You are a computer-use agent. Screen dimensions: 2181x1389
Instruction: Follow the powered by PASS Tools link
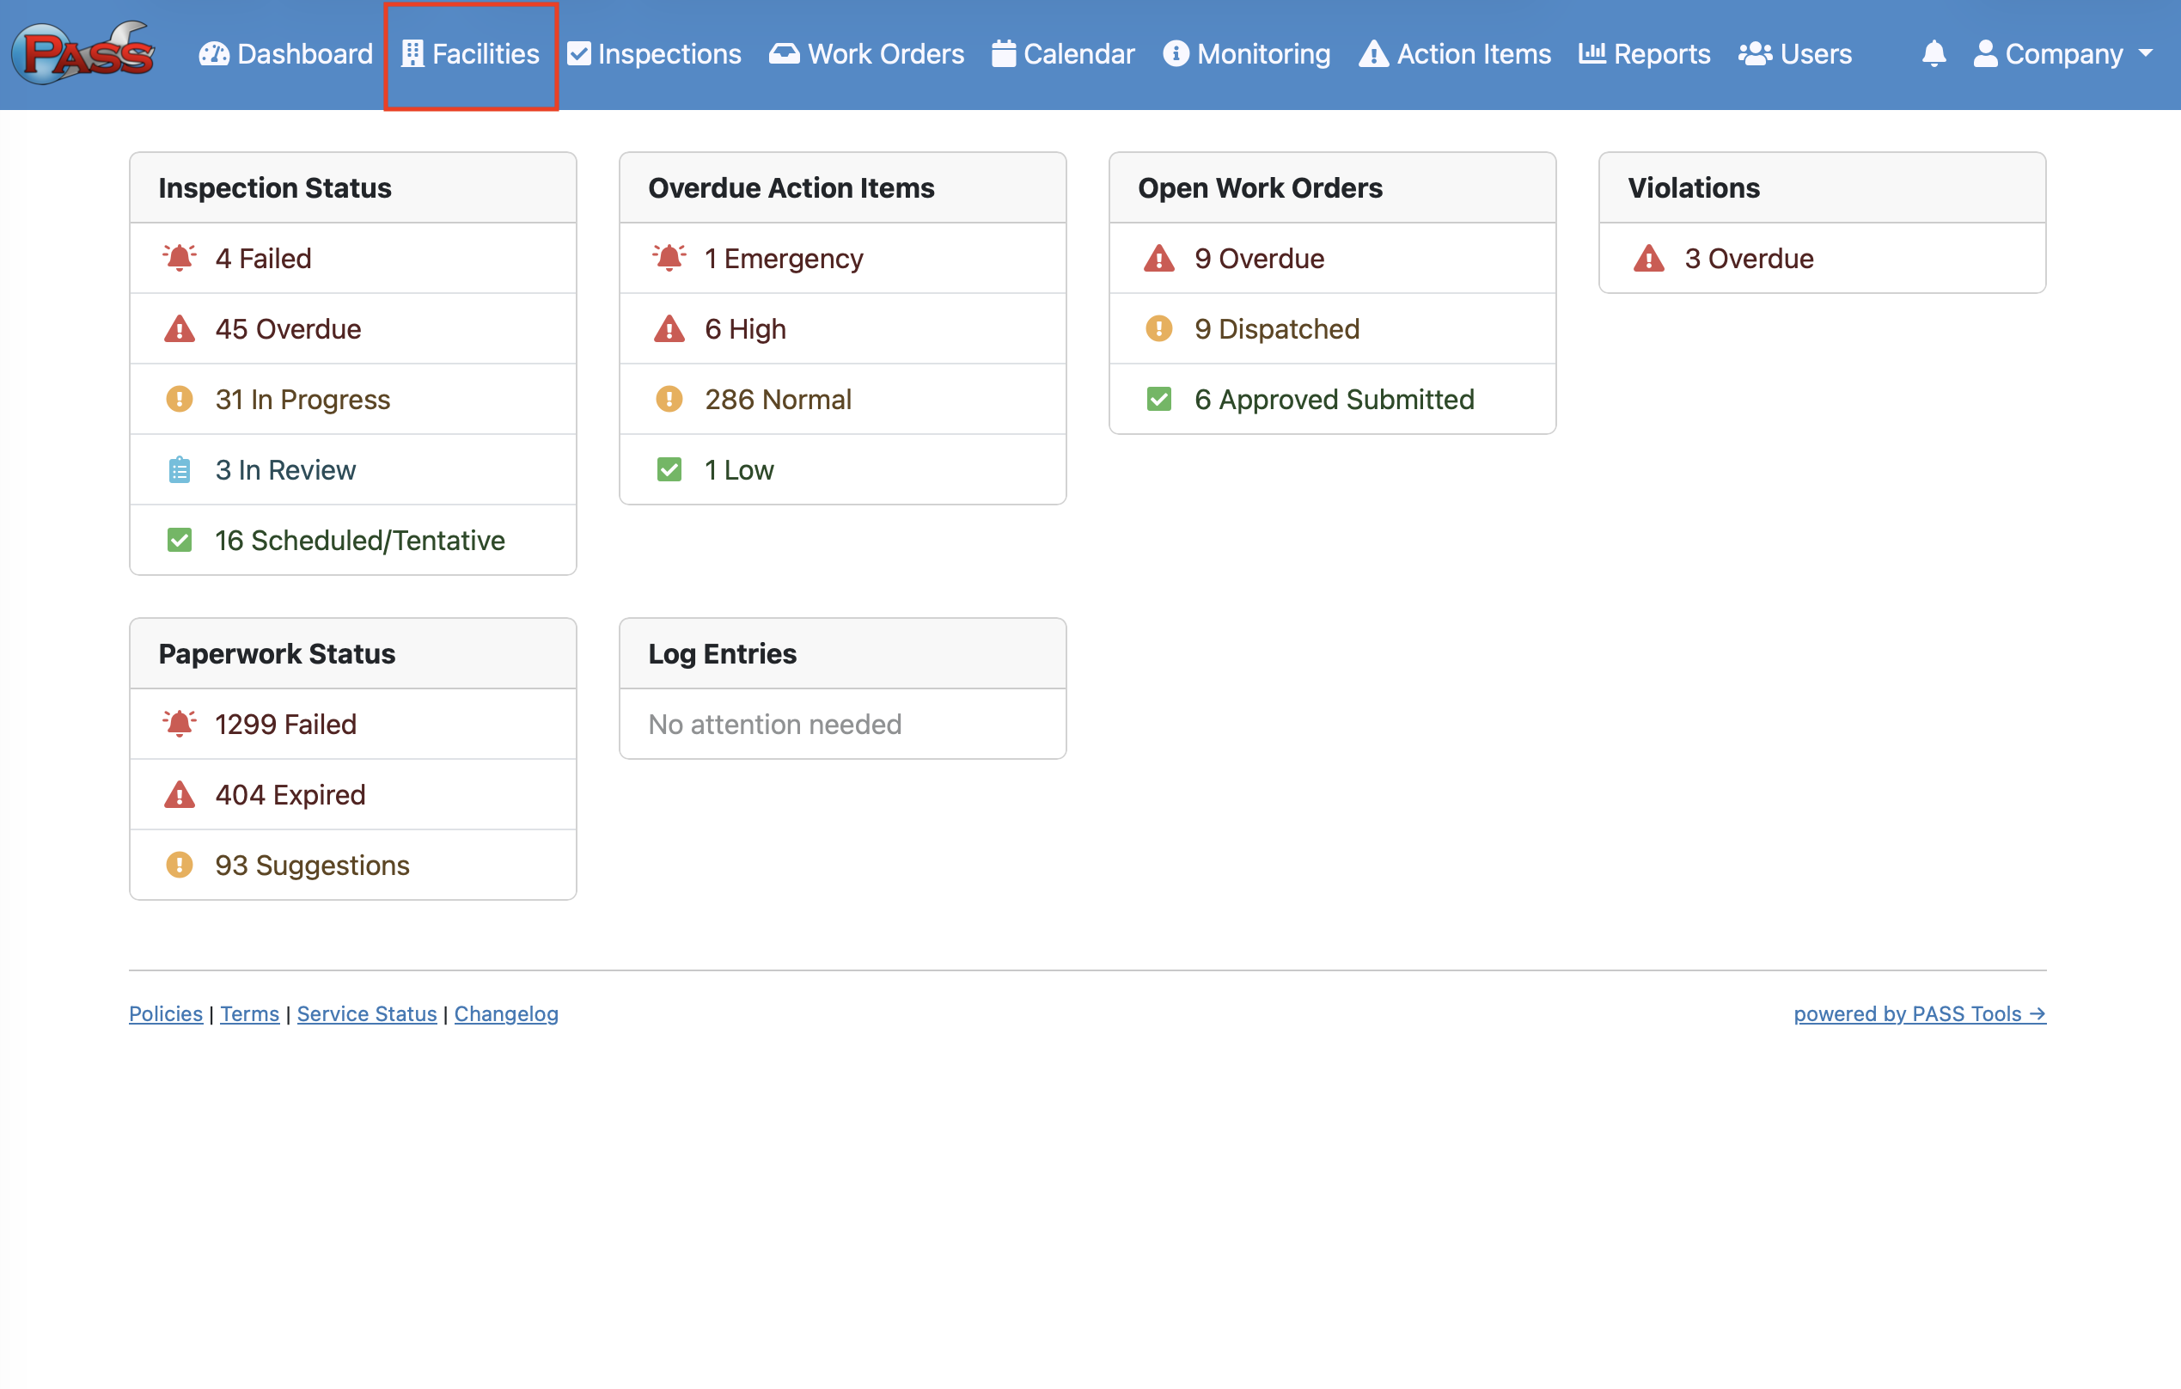1919,1013
